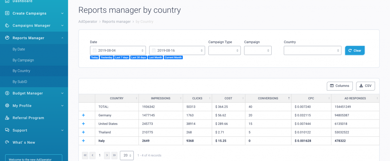Sort by Cost using its sort arrows
390x161 pixels.
tap(243, 98)
